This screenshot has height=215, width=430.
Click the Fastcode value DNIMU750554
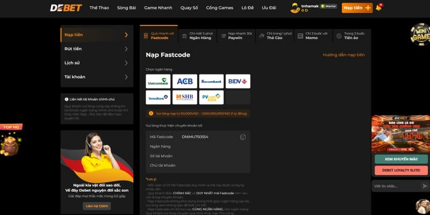point(195,137)
